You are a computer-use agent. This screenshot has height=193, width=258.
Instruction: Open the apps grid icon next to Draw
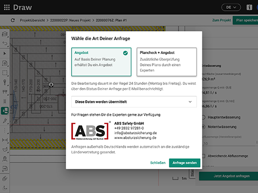(x=7, y=7)
